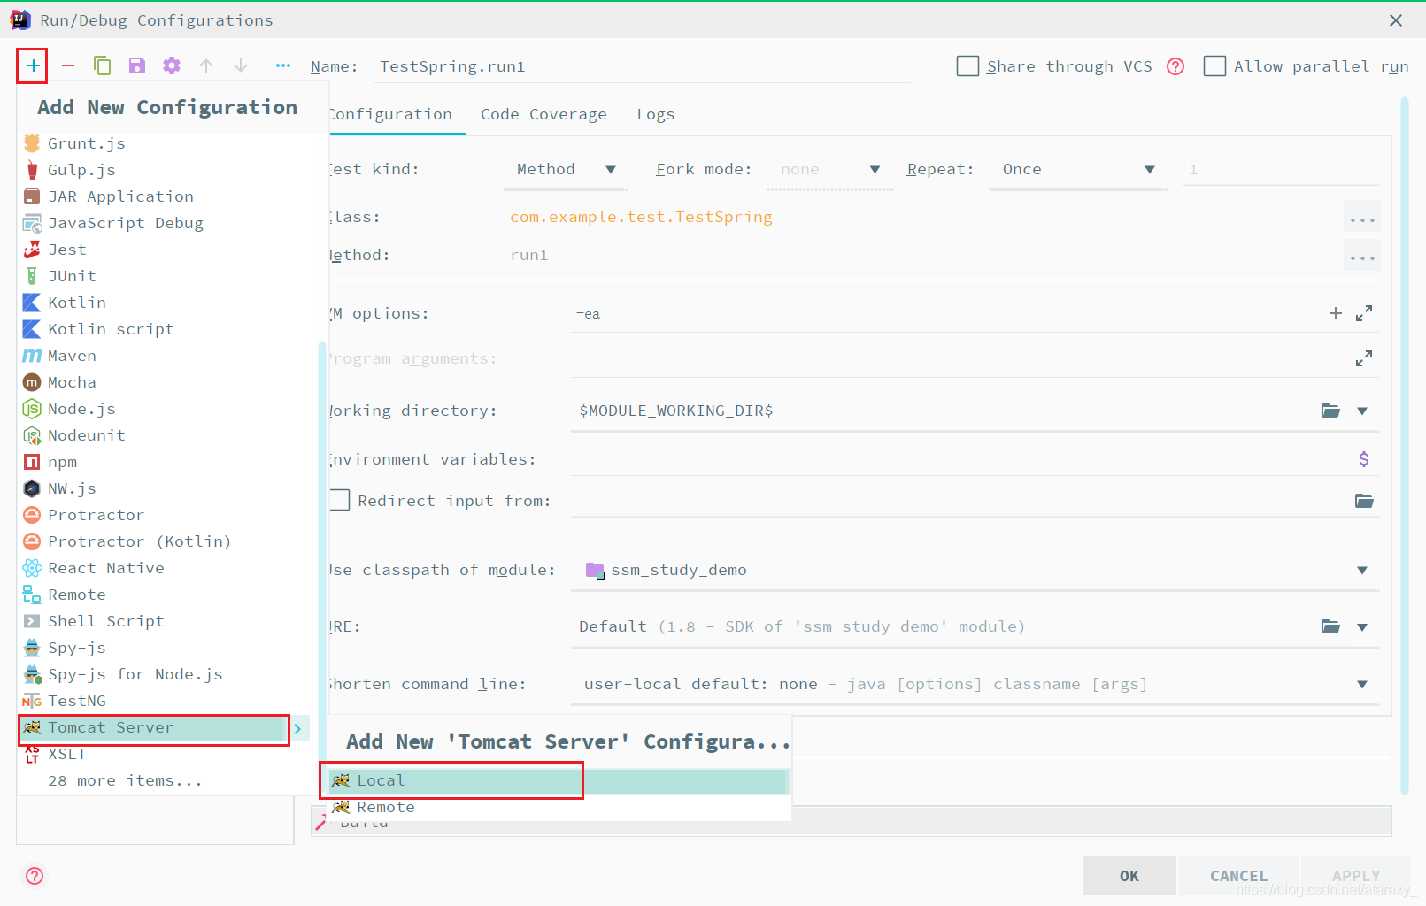The image size is (1426, 906).
Task: Choose Maven configuration type
Action: click(x=167, y=356)
